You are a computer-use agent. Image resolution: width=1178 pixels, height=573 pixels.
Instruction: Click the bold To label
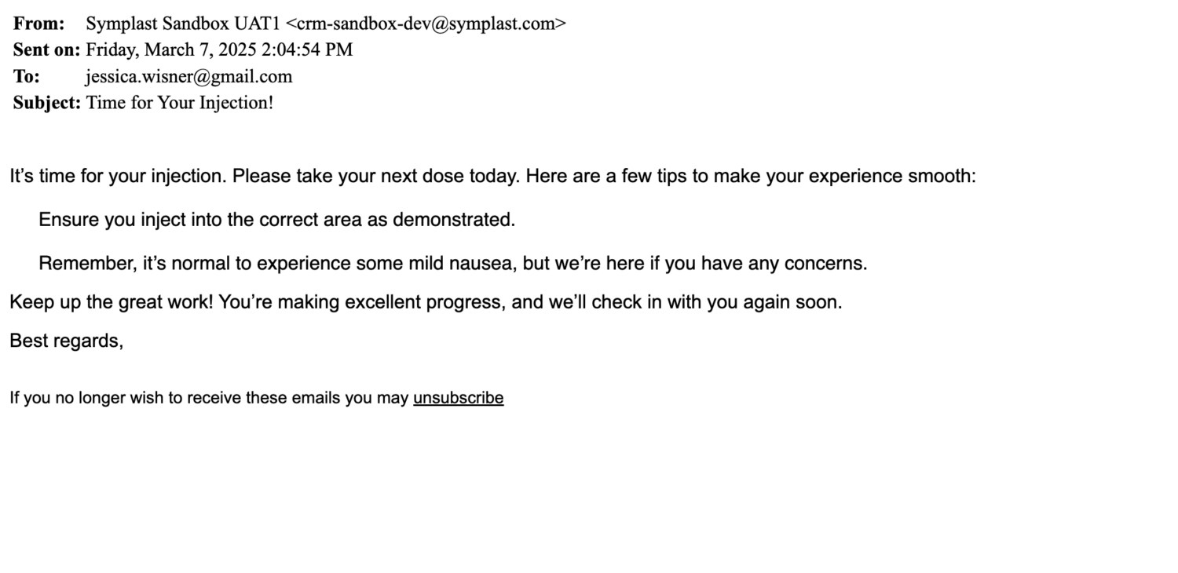click(26, 77)
